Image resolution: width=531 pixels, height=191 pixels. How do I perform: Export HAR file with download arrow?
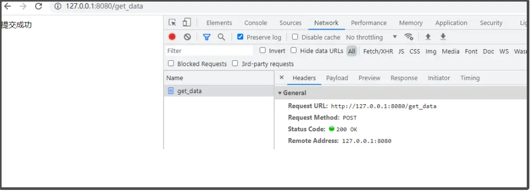click(443, 37)
